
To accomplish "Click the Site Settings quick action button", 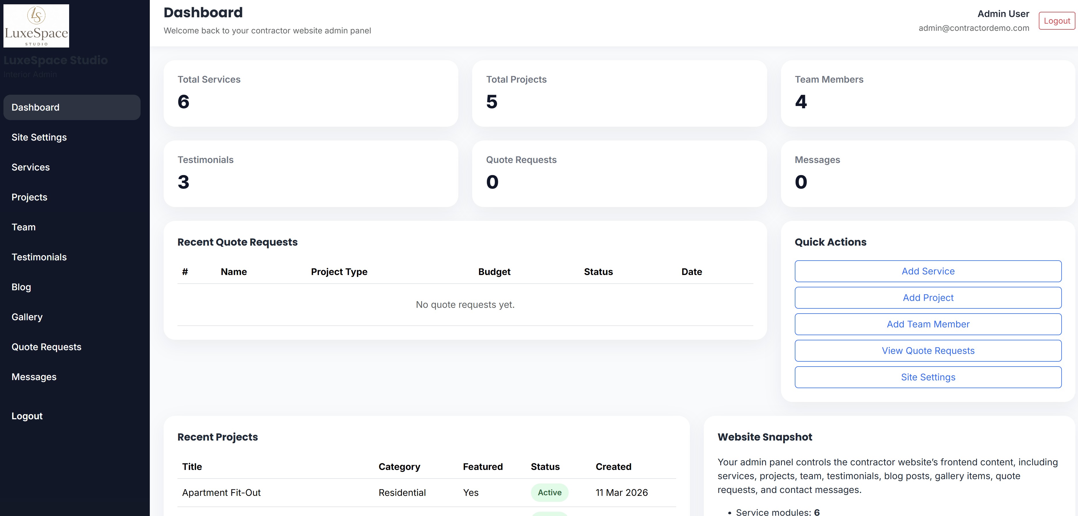I will click(x=928, y=377).
